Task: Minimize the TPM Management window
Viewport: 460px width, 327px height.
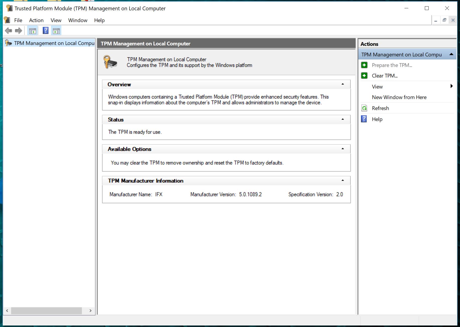Action: (x=407, y=8)
